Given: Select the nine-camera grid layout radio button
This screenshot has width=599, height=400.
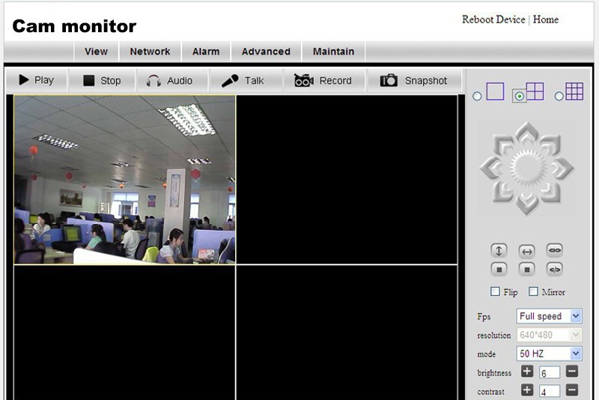Looking at the screenshot, I should point(559,96).
